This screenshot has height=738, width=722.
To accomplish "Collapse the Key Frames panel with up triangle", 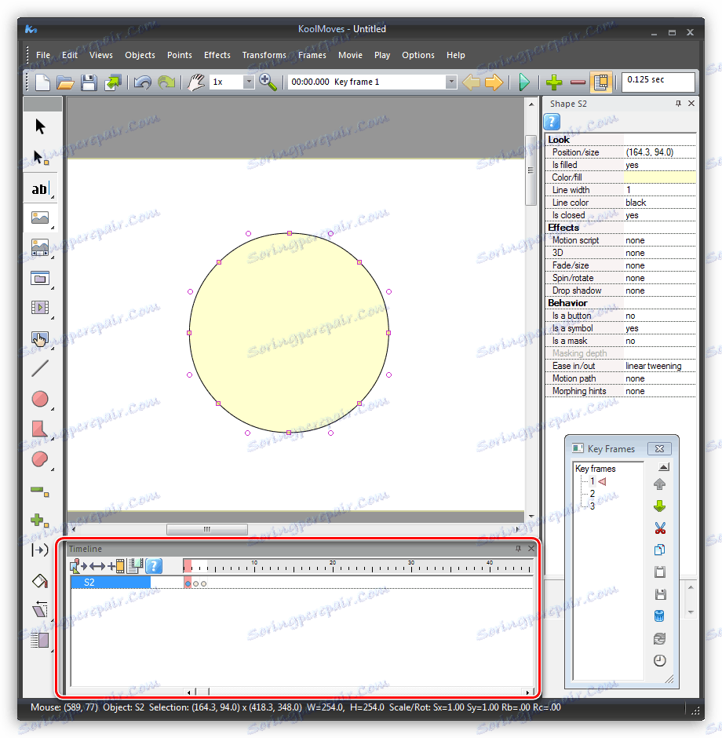I will pyautogui.click(x=664, y=467).
